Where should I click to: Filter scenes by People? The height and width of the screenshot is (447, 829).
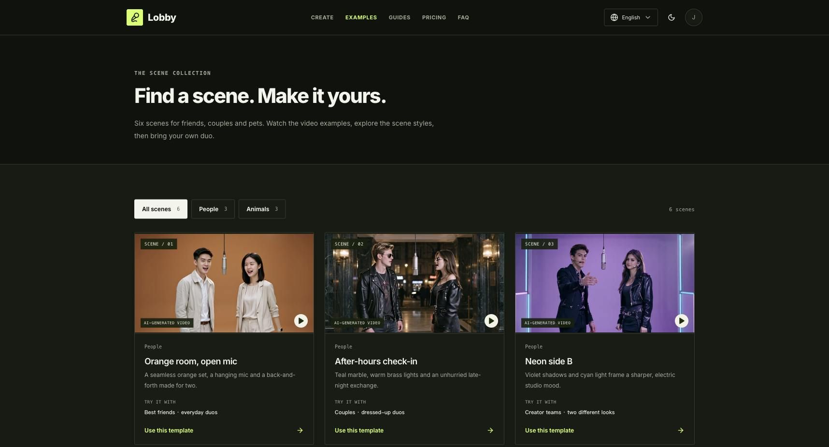[213, 209]
